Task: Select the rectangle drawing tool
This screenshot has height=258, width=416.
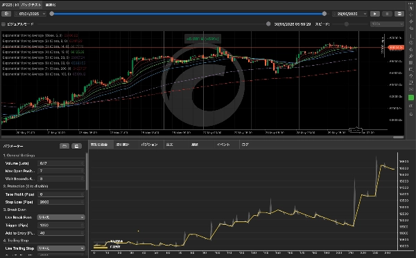Action: click(x=411, y=69)
